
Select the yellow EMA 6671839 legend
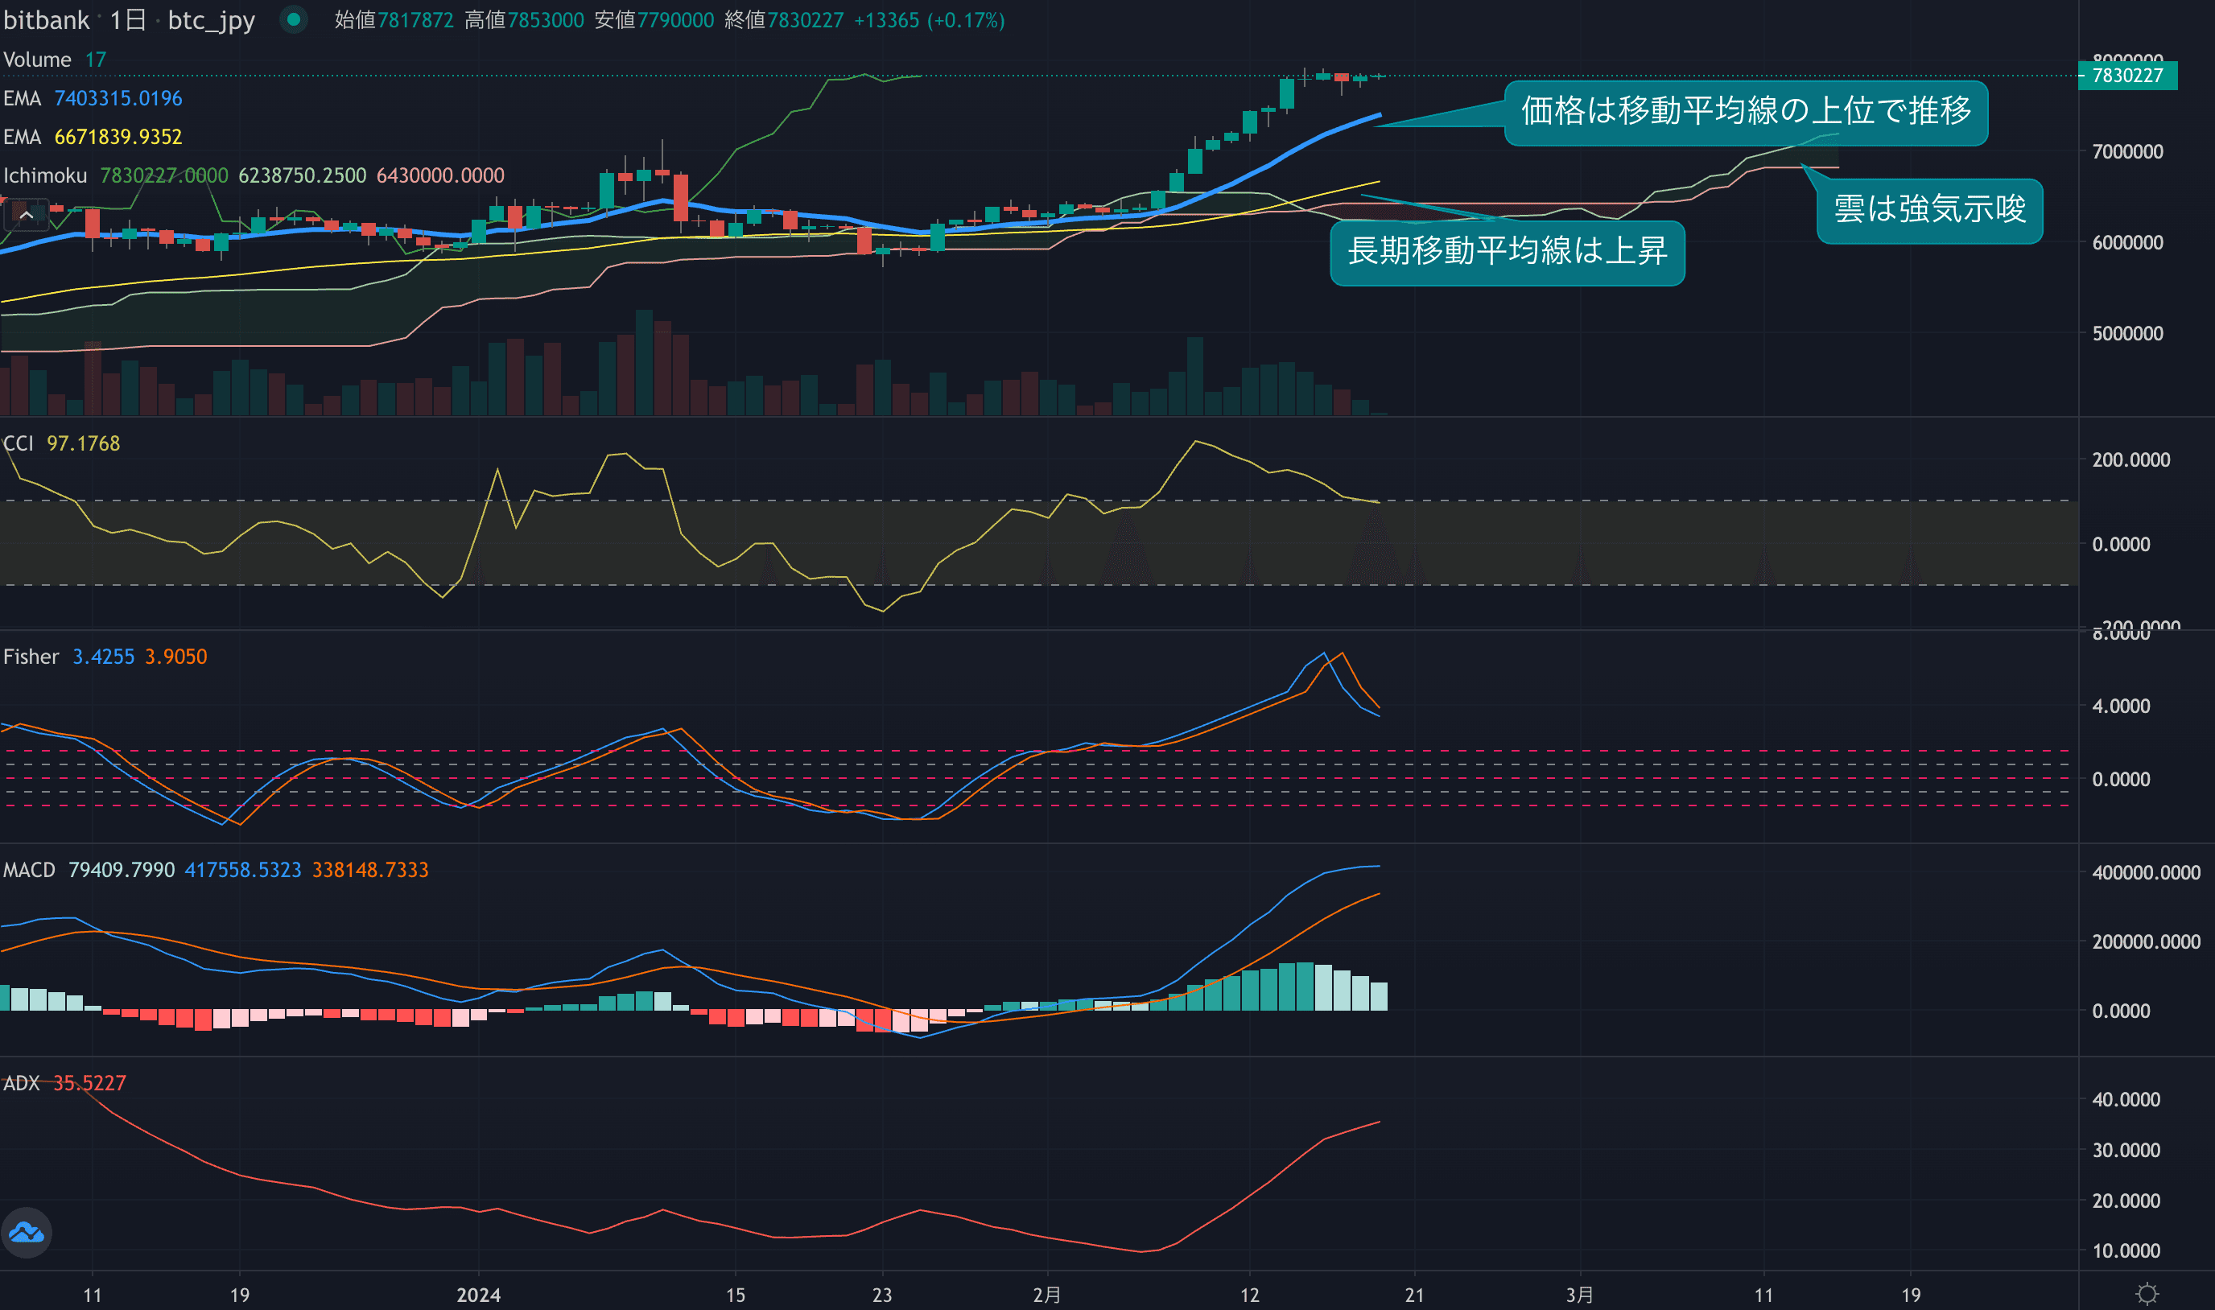pos(92,137)
